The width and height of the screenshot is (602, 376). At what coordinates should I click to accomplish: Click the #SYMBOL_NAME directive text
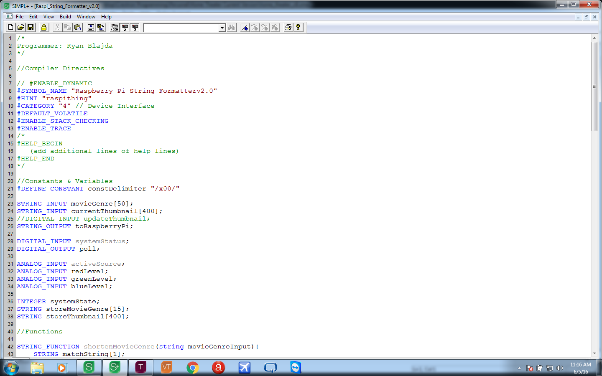(x=42, y=91)
